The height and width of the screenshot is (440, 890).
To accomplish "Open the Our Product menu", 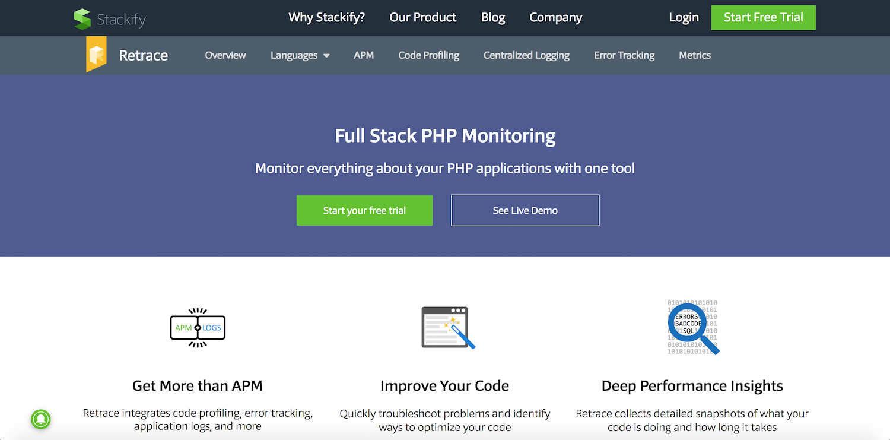I will (423, 17).
